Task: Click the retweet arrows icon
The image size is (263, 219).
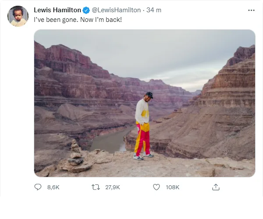Action: [96, 187]
